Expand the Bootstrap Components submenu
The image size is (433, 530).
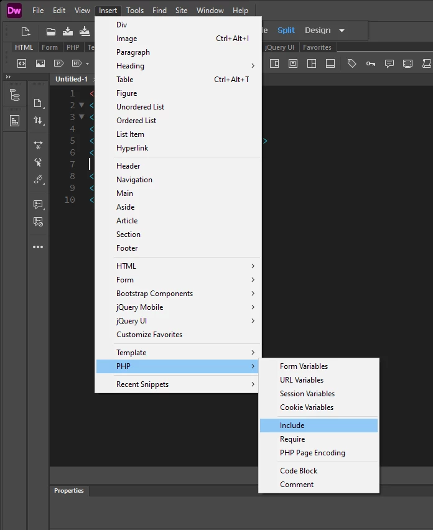178,294
